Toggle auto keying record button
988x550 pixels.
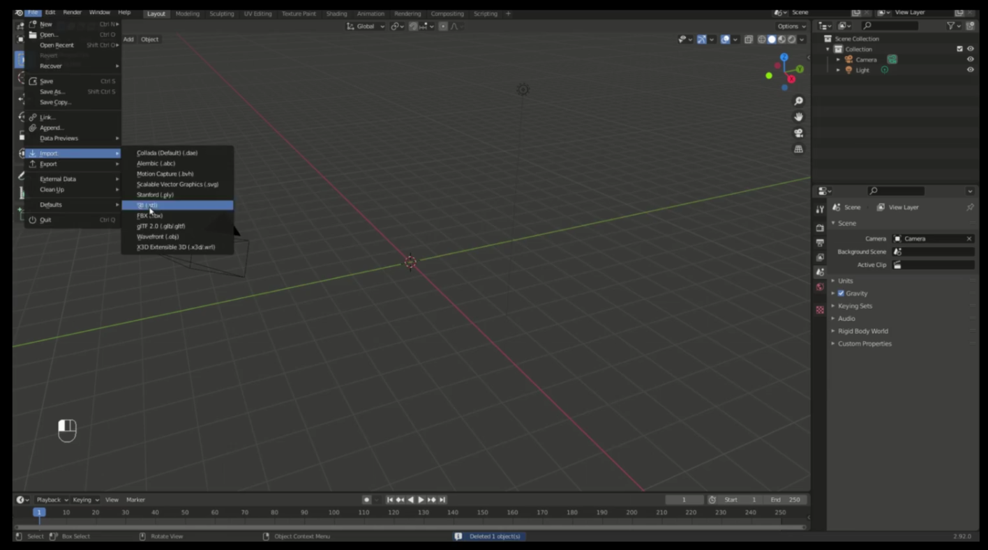click(366, 500)
